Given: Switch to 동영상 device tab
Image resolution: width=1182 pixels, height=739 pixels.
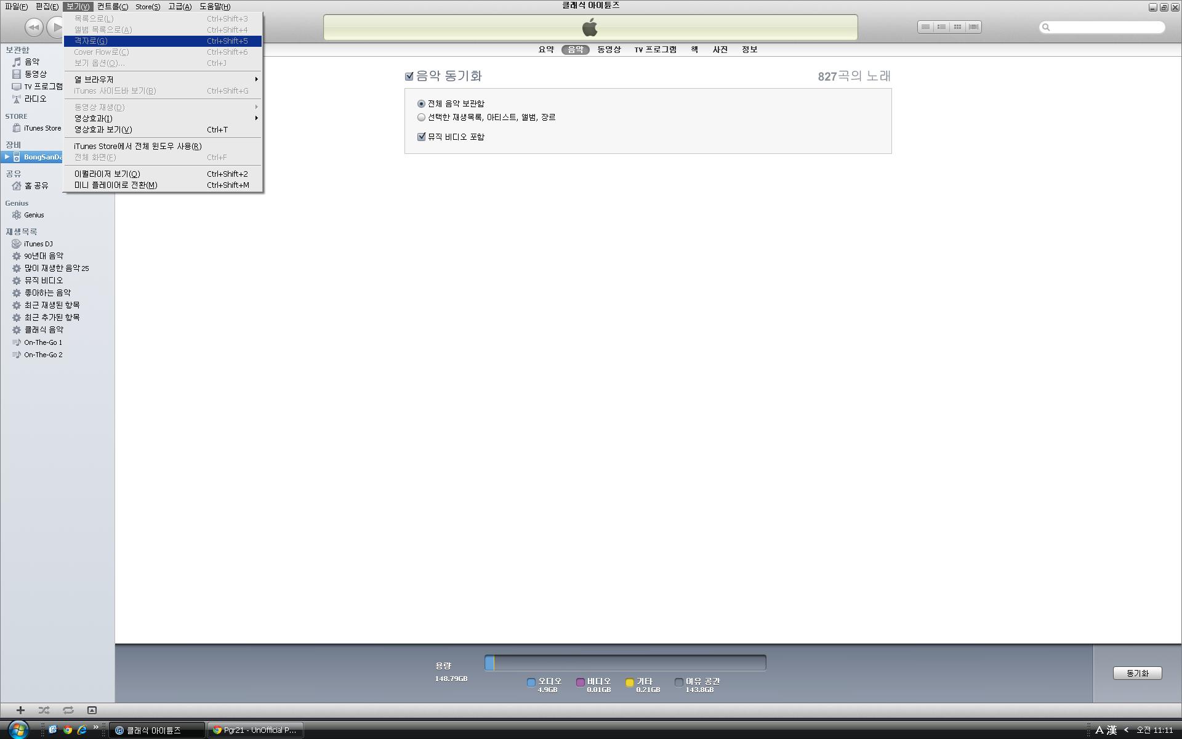Looking at the screenshot, I should coord(609,49).
